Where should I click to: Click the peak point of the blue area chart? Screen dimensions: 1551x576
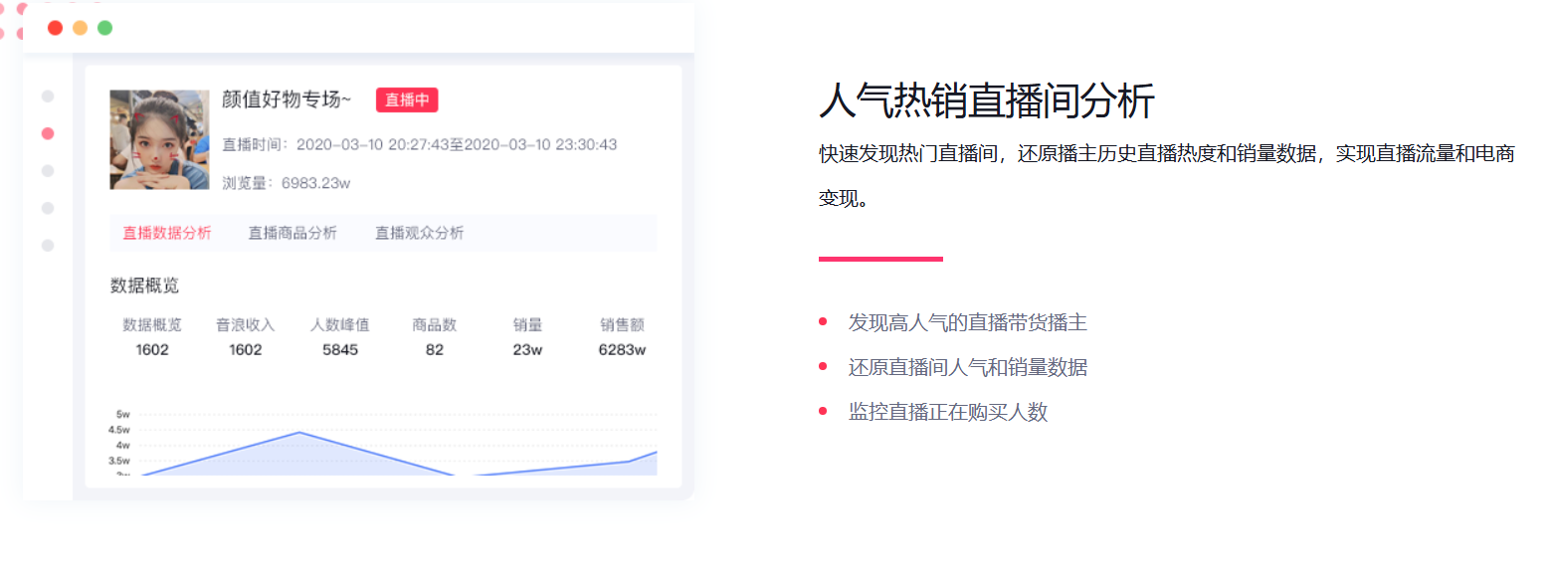pyautogui.click(x=298, y=432)
